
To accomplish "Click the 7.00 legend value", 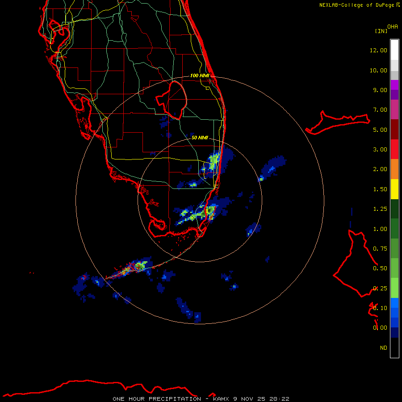I will [380, 110].
